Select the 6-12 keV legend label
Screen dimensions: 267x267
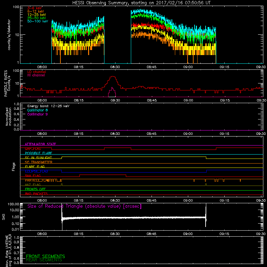pyautogui.click(x=36, y=11)
